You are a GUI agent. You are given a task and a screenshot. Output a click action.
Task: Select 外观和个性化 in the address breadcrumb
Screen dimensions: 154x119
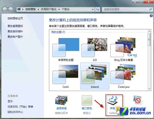[x=49, y=9]
